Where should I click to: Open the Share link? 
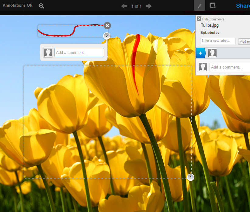click(x=243, y=6)
